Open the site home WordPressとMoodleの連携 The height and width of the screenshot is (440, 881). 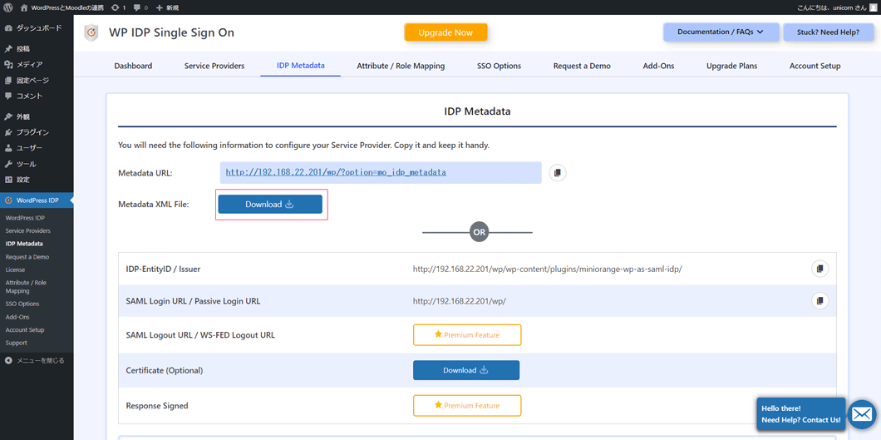coord(62,7)
